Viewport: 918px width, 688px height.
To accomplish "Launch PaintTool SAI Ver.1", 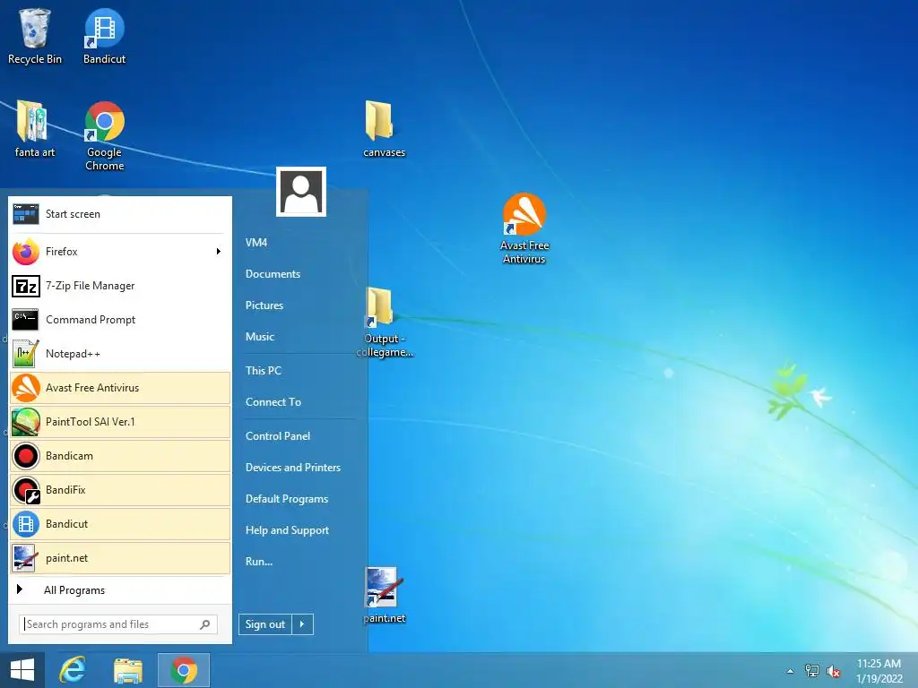I will [120, 422].
